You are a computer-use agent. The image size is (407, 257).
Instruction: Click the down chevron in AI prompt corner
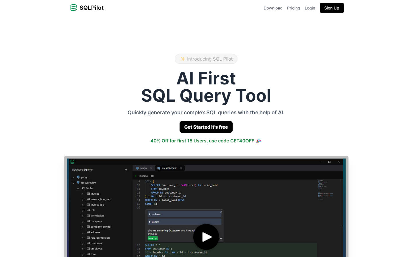pos(221,239)
